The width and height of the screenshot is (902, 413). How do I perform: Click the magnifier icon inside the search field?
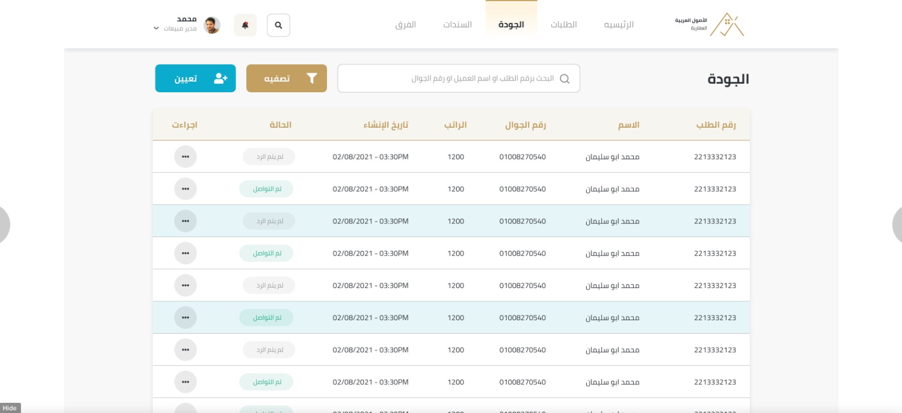click(x=565, y=79)
